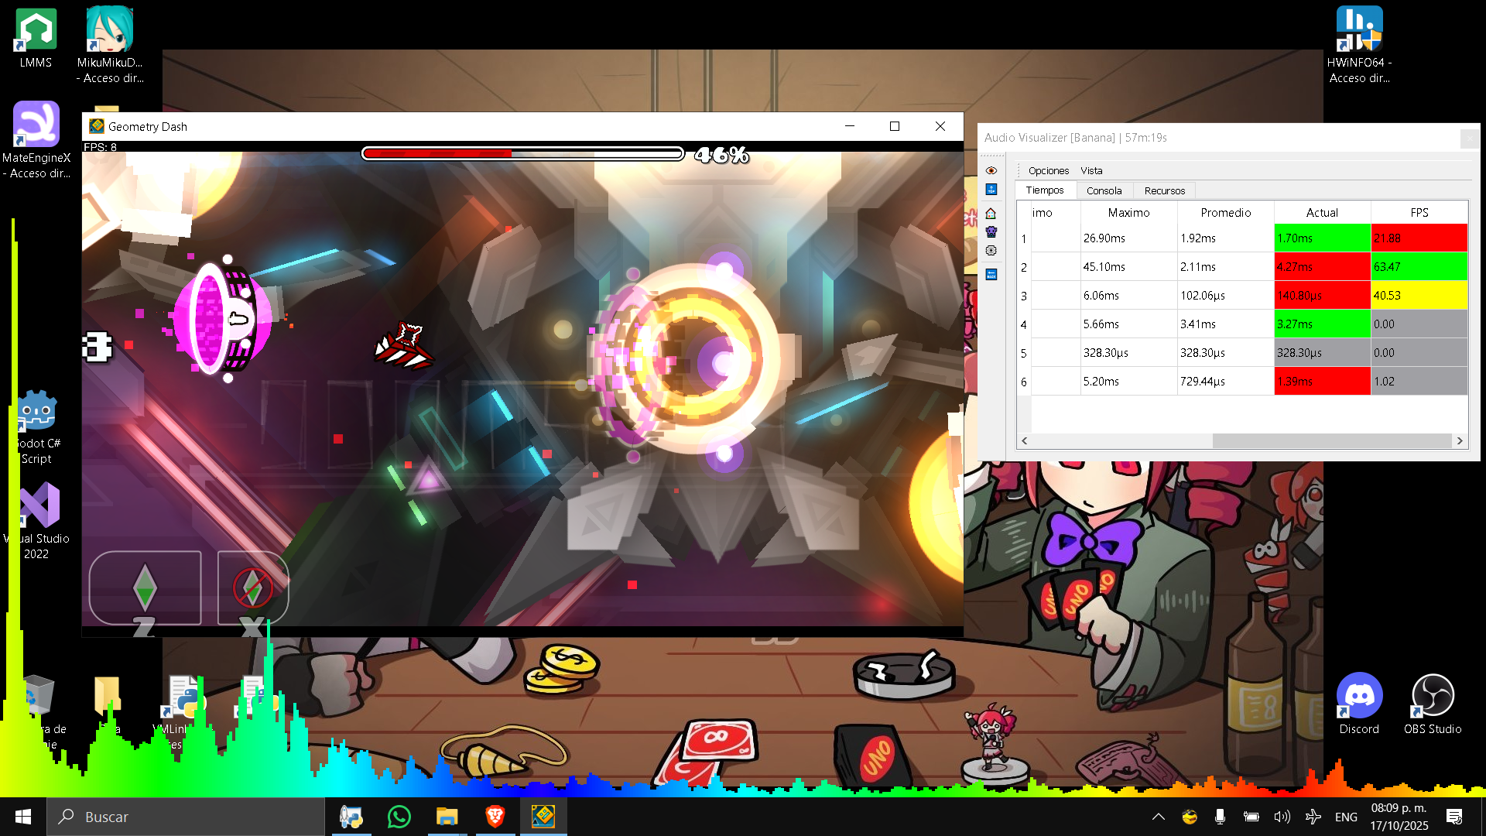This screenshot has height=836, width=1486.
Task: Switch to the Recursos tab
Action: pyautogui.click(x=1164, y=190)
